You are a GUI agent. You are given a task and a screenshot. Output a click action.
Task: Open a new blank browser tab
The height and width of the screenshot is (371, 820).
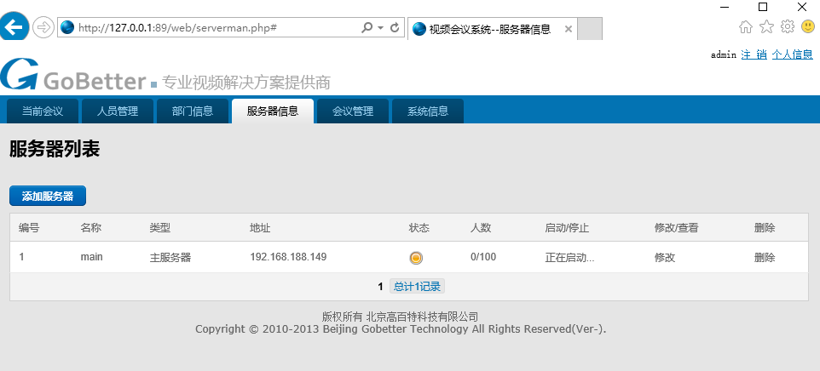(590, 28)
